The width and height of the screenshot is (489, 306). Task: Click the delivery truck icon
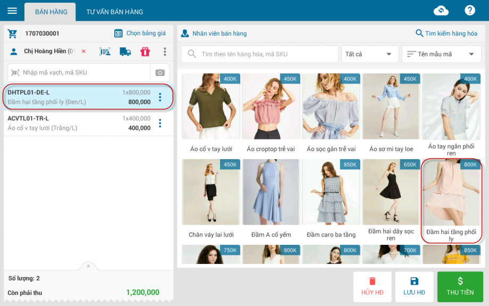point(125,52)
